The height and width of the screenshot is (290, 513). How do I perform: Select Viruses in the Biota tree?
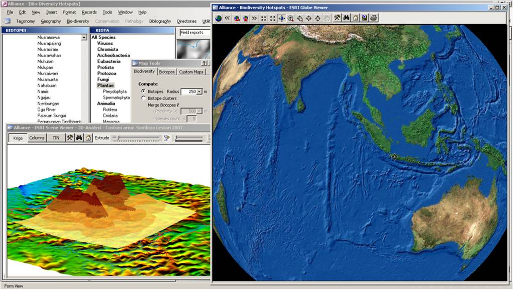[105, 43]
